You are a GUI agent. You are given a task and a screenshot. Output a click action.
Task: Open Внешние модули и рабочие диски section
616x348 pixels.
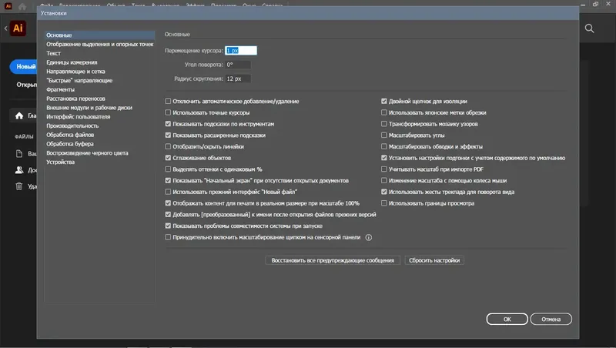click(x=99, y=108)
